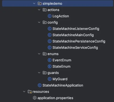Open the MyGuard class file
The height and width of the screenshot is (102, 114).
[60, 79]
